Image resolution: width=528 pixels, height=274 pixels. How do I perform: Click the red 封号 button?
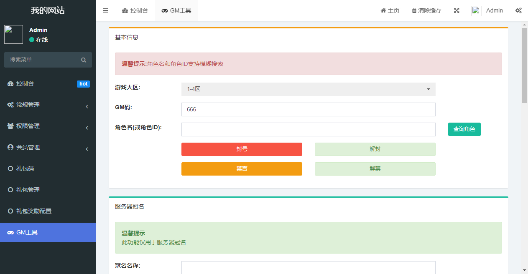pos(242,149)
